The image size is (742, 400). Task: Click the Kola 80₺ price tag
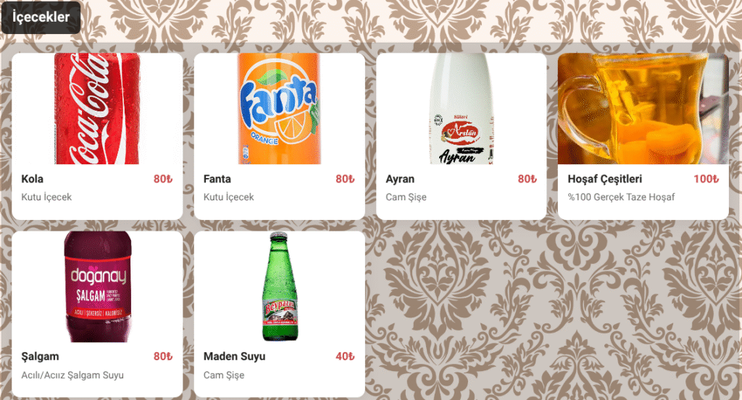pos(163,179)
